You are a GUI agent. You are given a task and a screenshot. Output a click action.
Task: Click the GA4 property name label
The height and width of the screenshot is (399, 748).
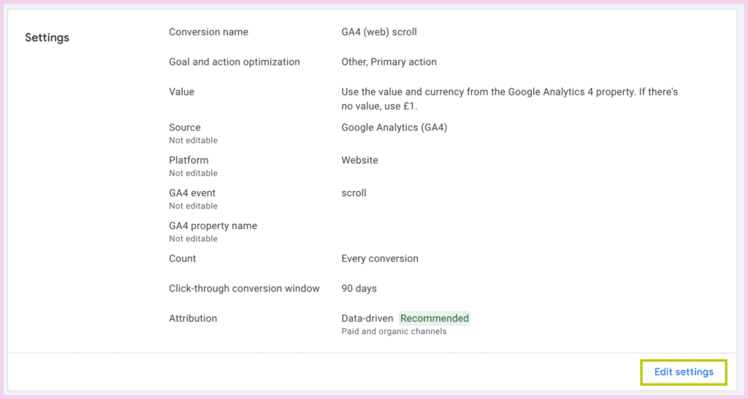[213, 226]
